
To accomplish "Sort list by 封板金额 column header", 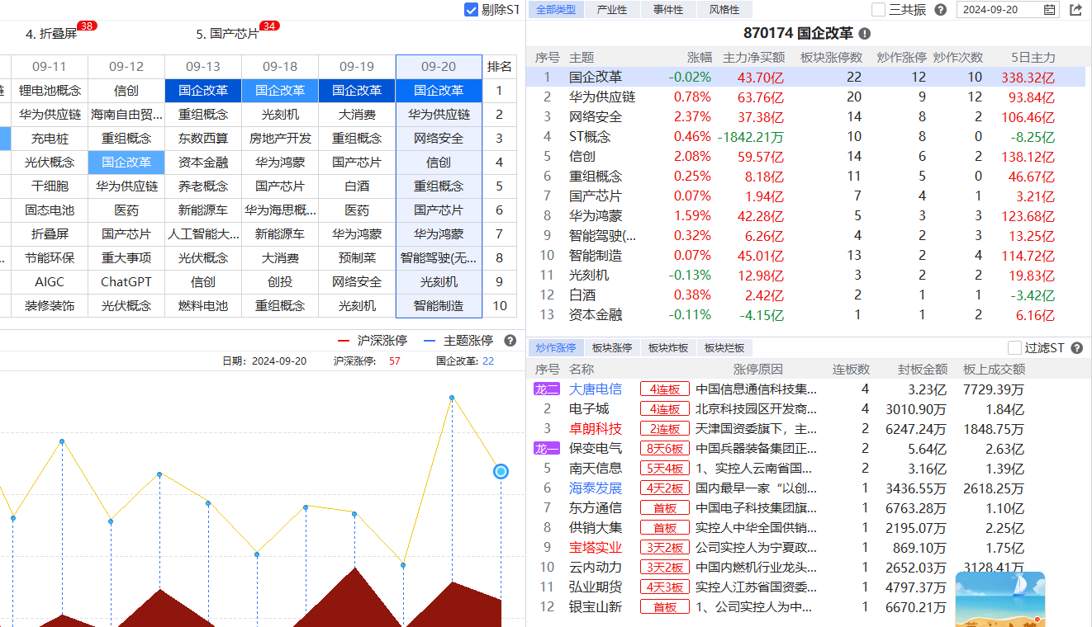I will [x=922, y=370].
